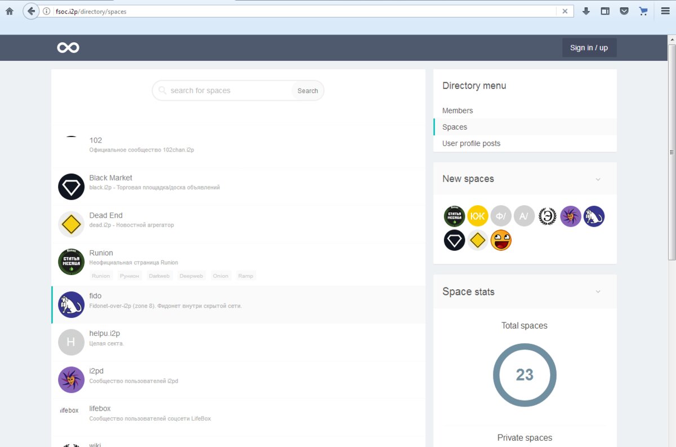Open gray Ф/ icon in New spaces
The image size is (676, 447).
pos(501,216)
